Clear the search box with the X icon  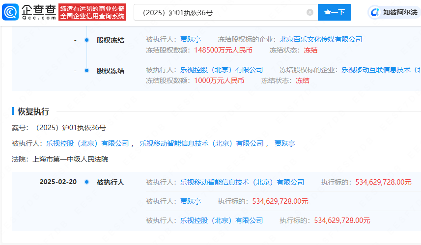point(310,12)
